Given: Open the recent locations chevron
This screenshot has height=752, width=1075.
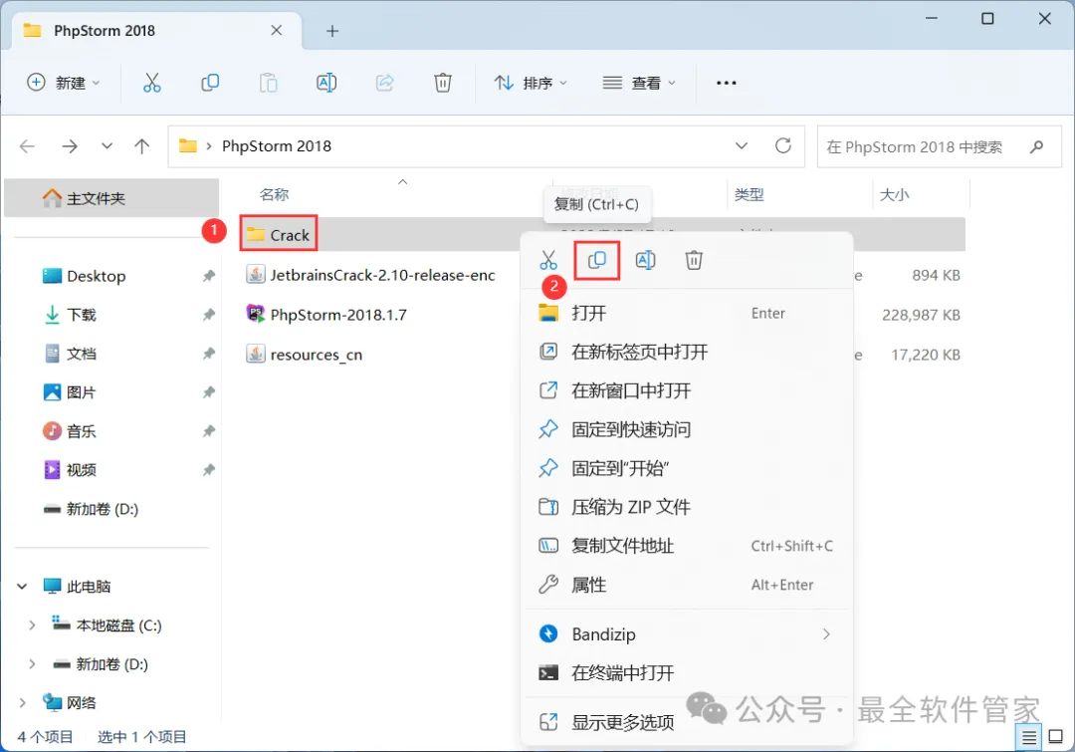Looking at the screenshot, I should point(107,146).
